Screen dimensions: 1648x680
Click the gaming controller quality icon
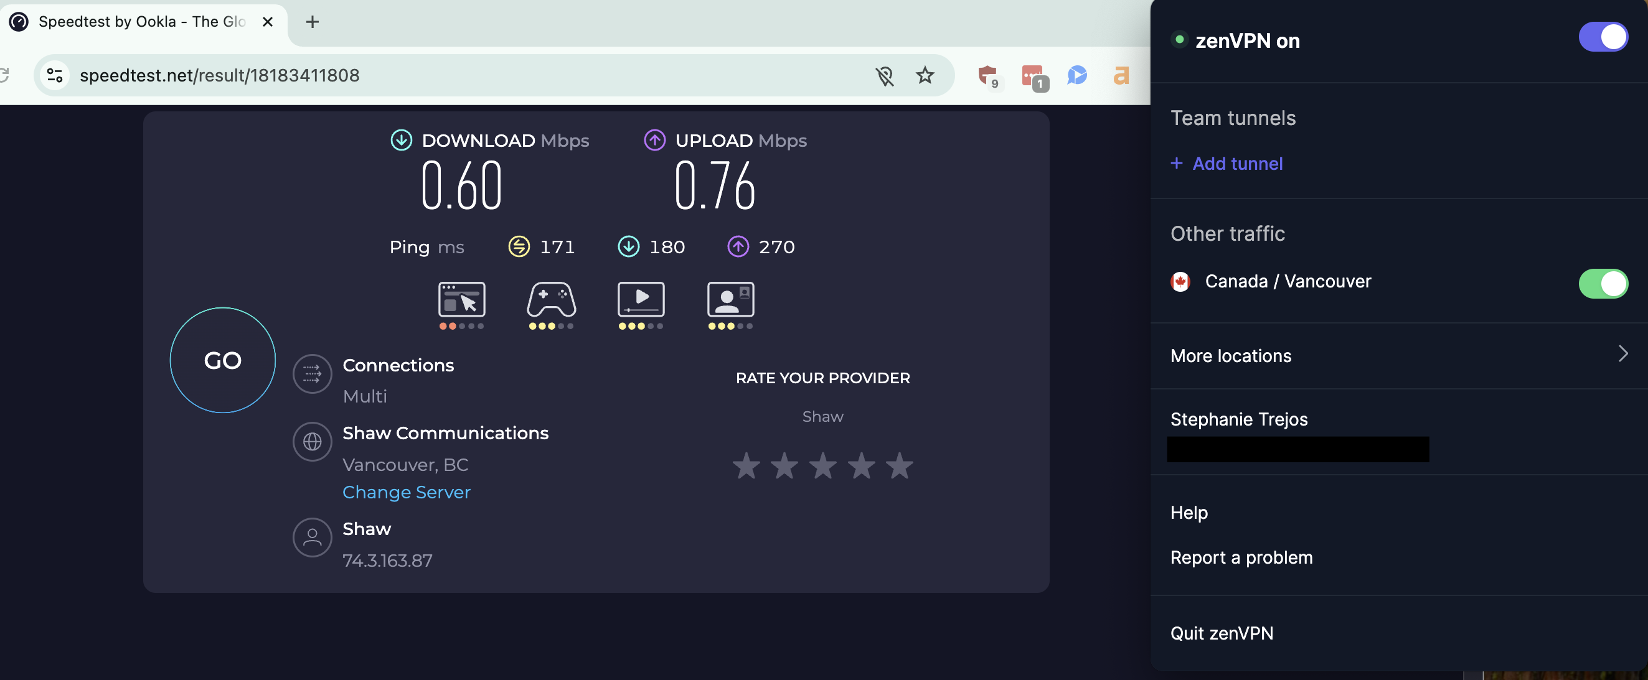(551, 300)
